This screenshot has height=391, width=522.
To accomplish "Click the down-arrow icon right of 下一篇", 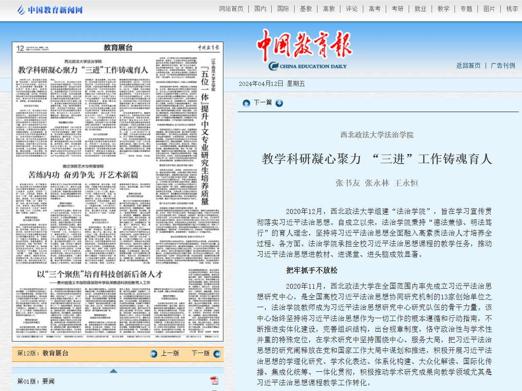I will 279,103.
